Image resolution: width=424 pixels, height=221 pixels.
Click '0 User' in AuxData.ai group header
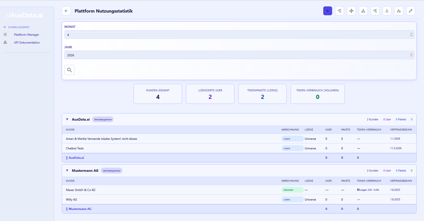(387, 119)
